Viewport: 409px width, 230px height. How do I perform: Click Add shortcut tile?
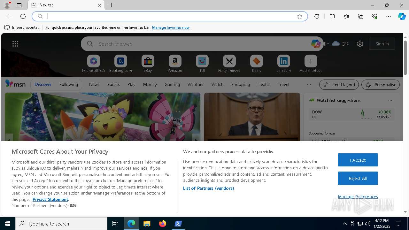311,64
